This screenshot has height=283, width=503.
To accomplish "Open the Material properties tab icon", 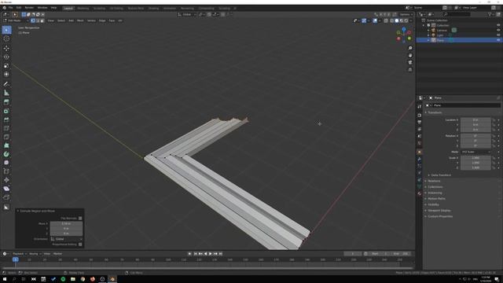I will coord(420,193).
